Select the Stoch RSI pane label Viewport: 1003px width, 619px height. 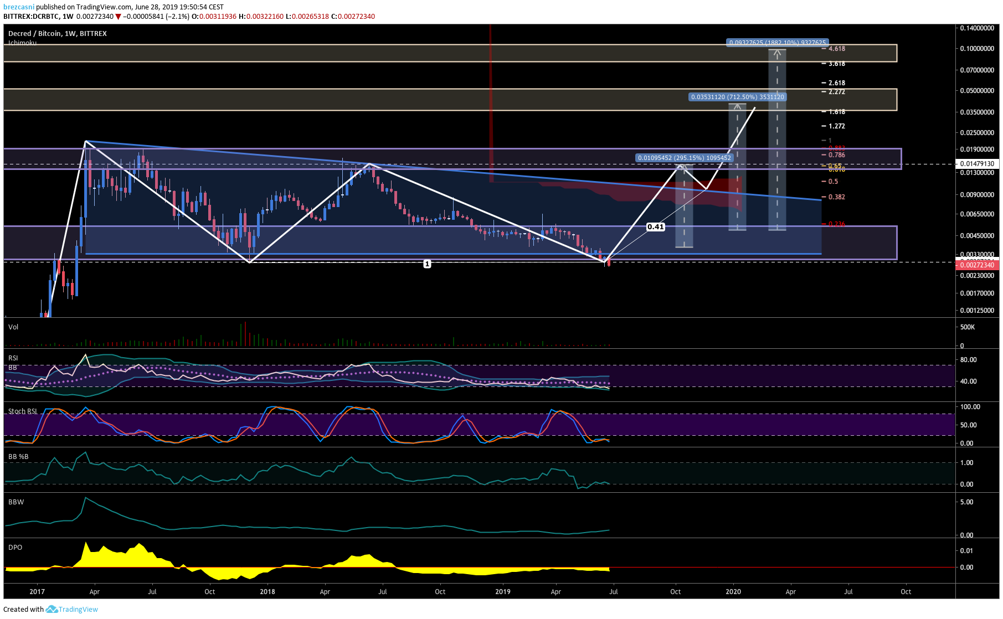23,411
